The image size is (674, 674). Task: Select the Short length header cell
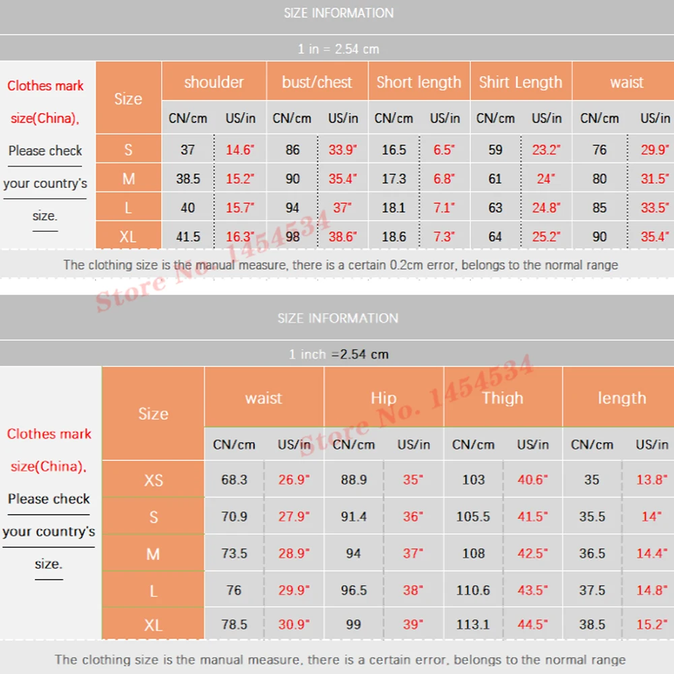coord(419,82)
